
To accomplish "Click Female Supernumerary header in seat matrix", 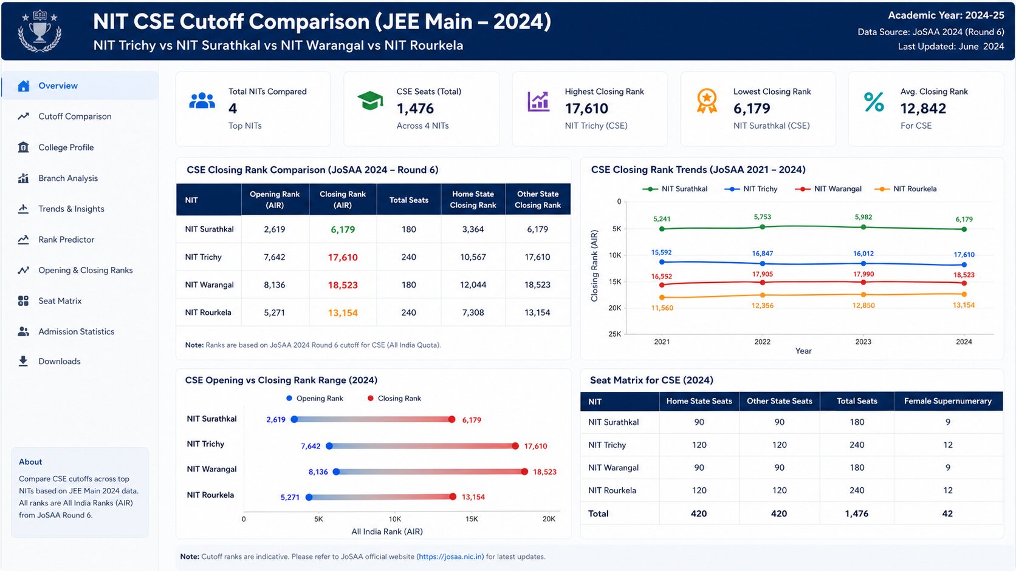I will click(x=948, y=401).
